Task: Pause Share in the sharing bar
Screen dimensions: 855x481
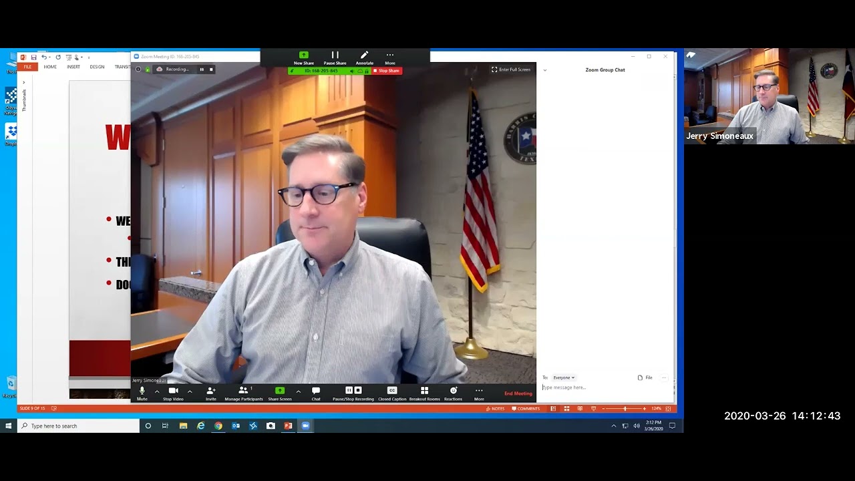Action: pyautogui.click(x=335, y=58)
